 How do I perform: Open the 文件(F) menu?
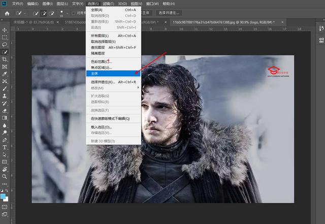click(x=18, y=4)
